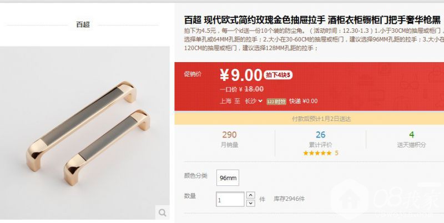Click the watermark house logo icon
The image size is (444, 223).
pos(350,199)
